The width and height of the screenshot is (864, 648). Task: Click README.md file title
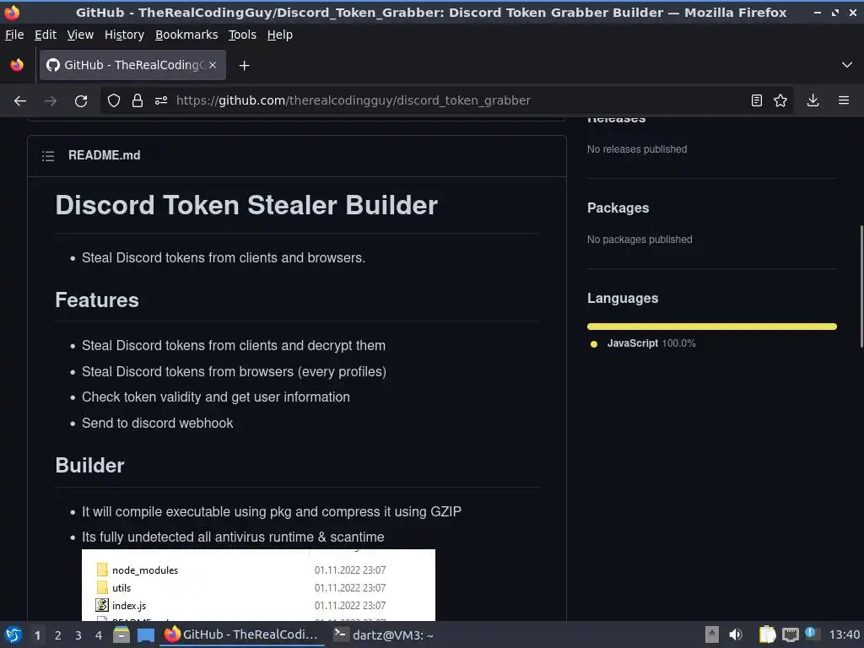pos(104,155)
